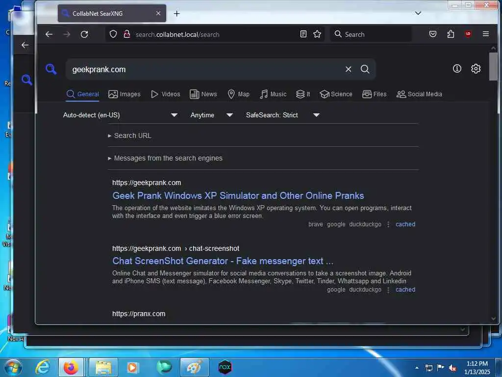Switch to the News tab
502x377 pixels.
coord(203,94)
